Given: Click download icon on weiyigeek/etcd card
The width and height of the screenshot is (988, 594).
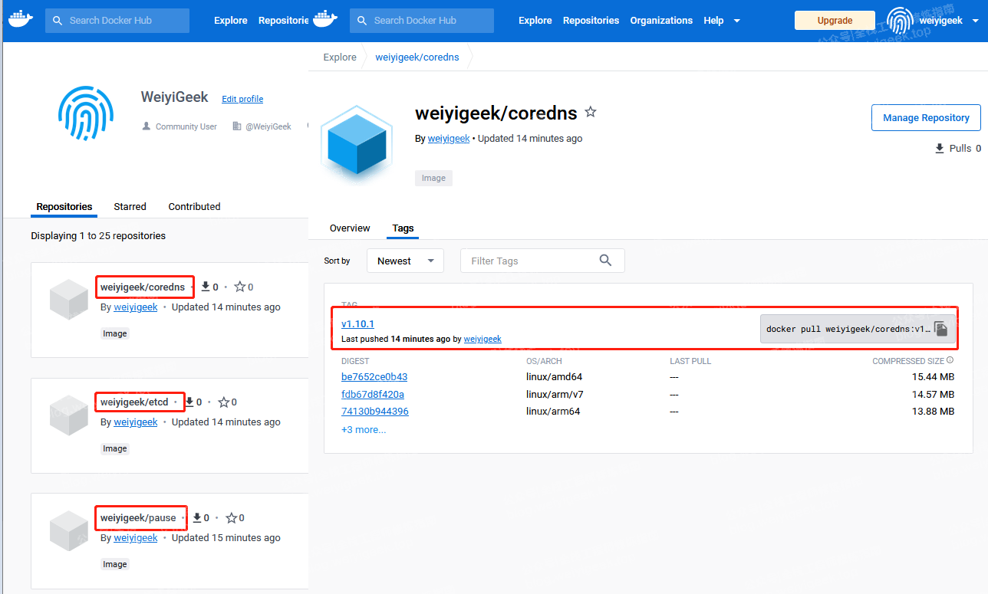Looking at the screenshot, I should [x=189, y=402].
